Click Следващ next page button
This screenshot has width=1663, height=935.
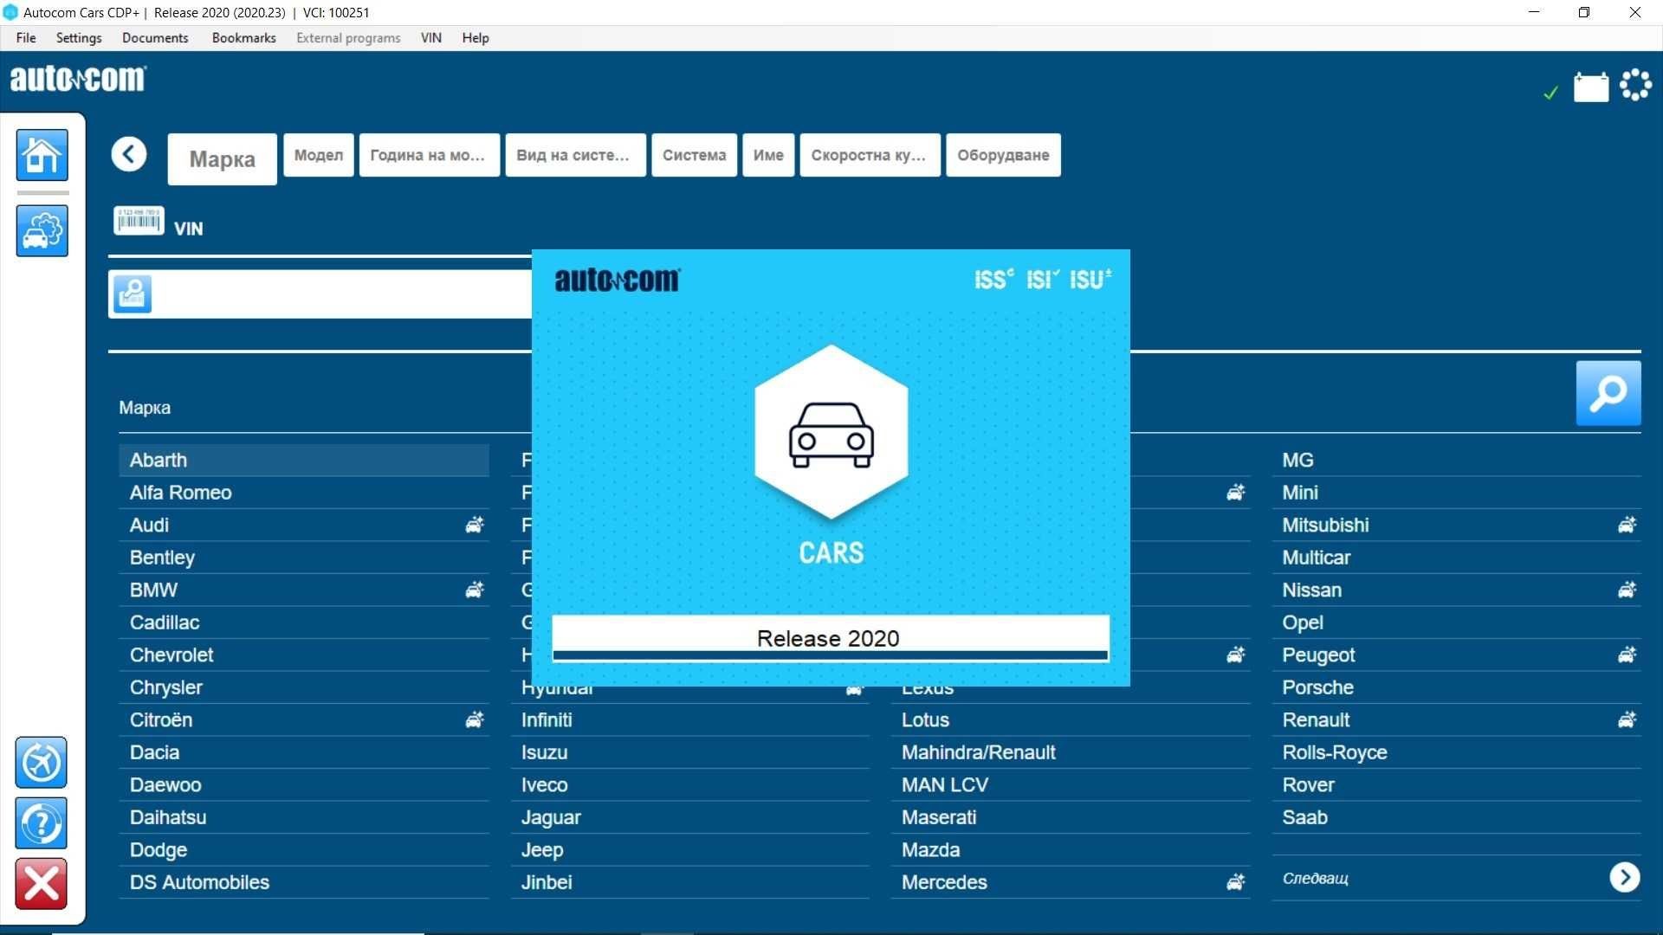[x=1625, y=877]
